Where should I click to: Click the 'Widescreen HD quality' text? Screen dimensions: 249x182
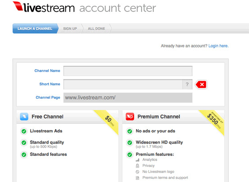click(x=159, y=142)
